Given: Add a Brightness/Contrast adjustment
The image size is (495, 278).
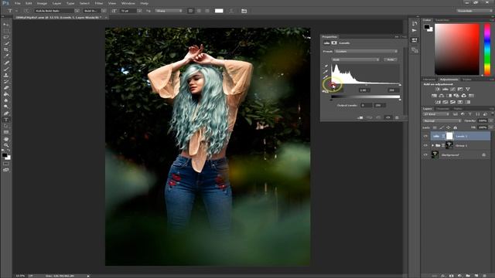Looking at the screenshot, I should (438, 90).
